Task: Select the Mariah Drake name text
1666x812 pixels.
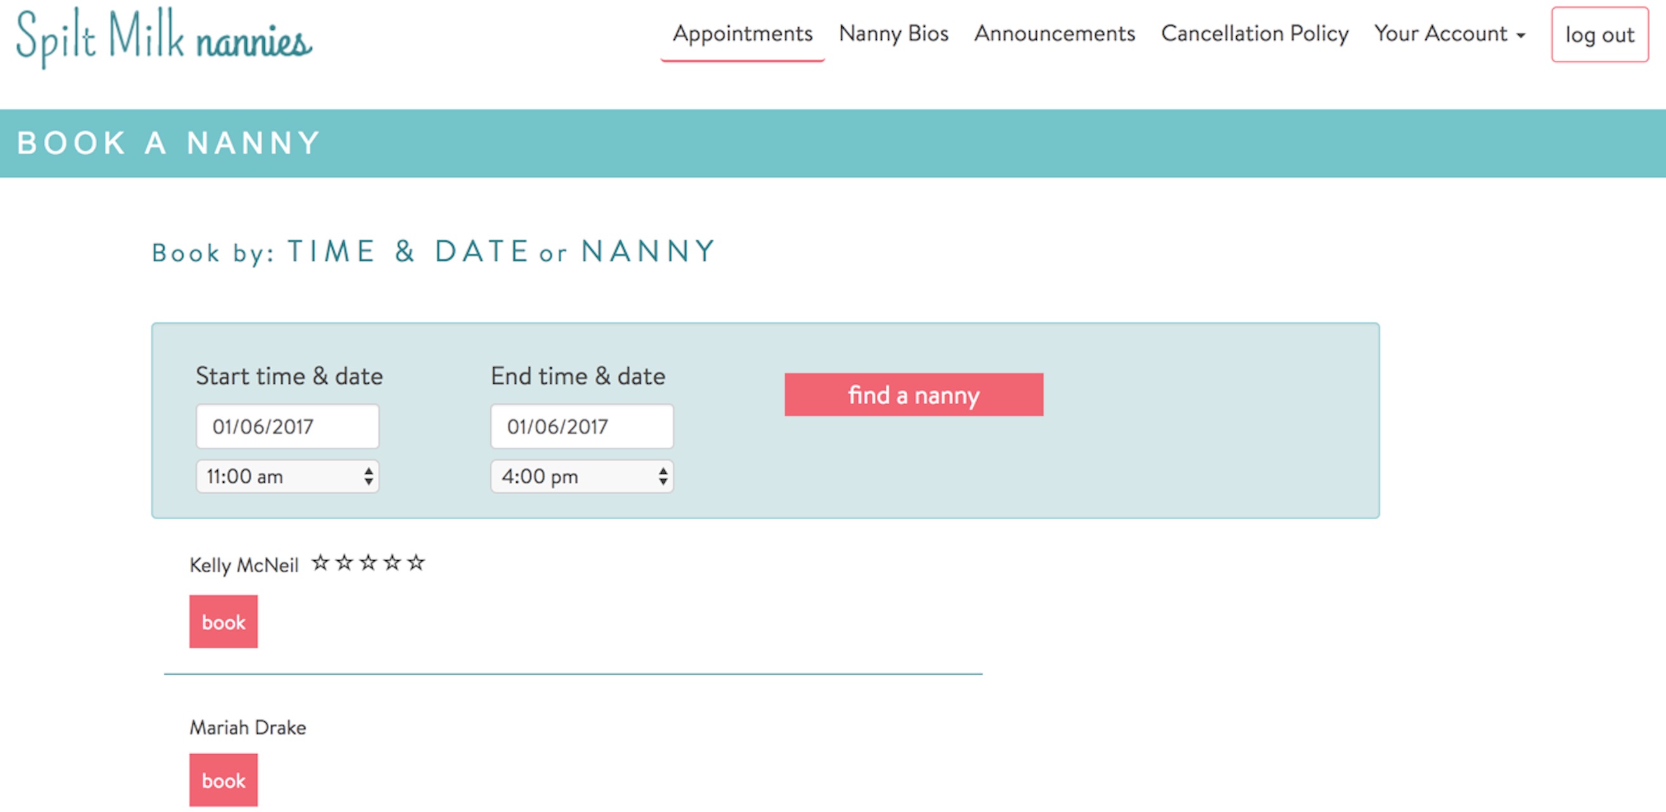Action: (x=248, y=728)
